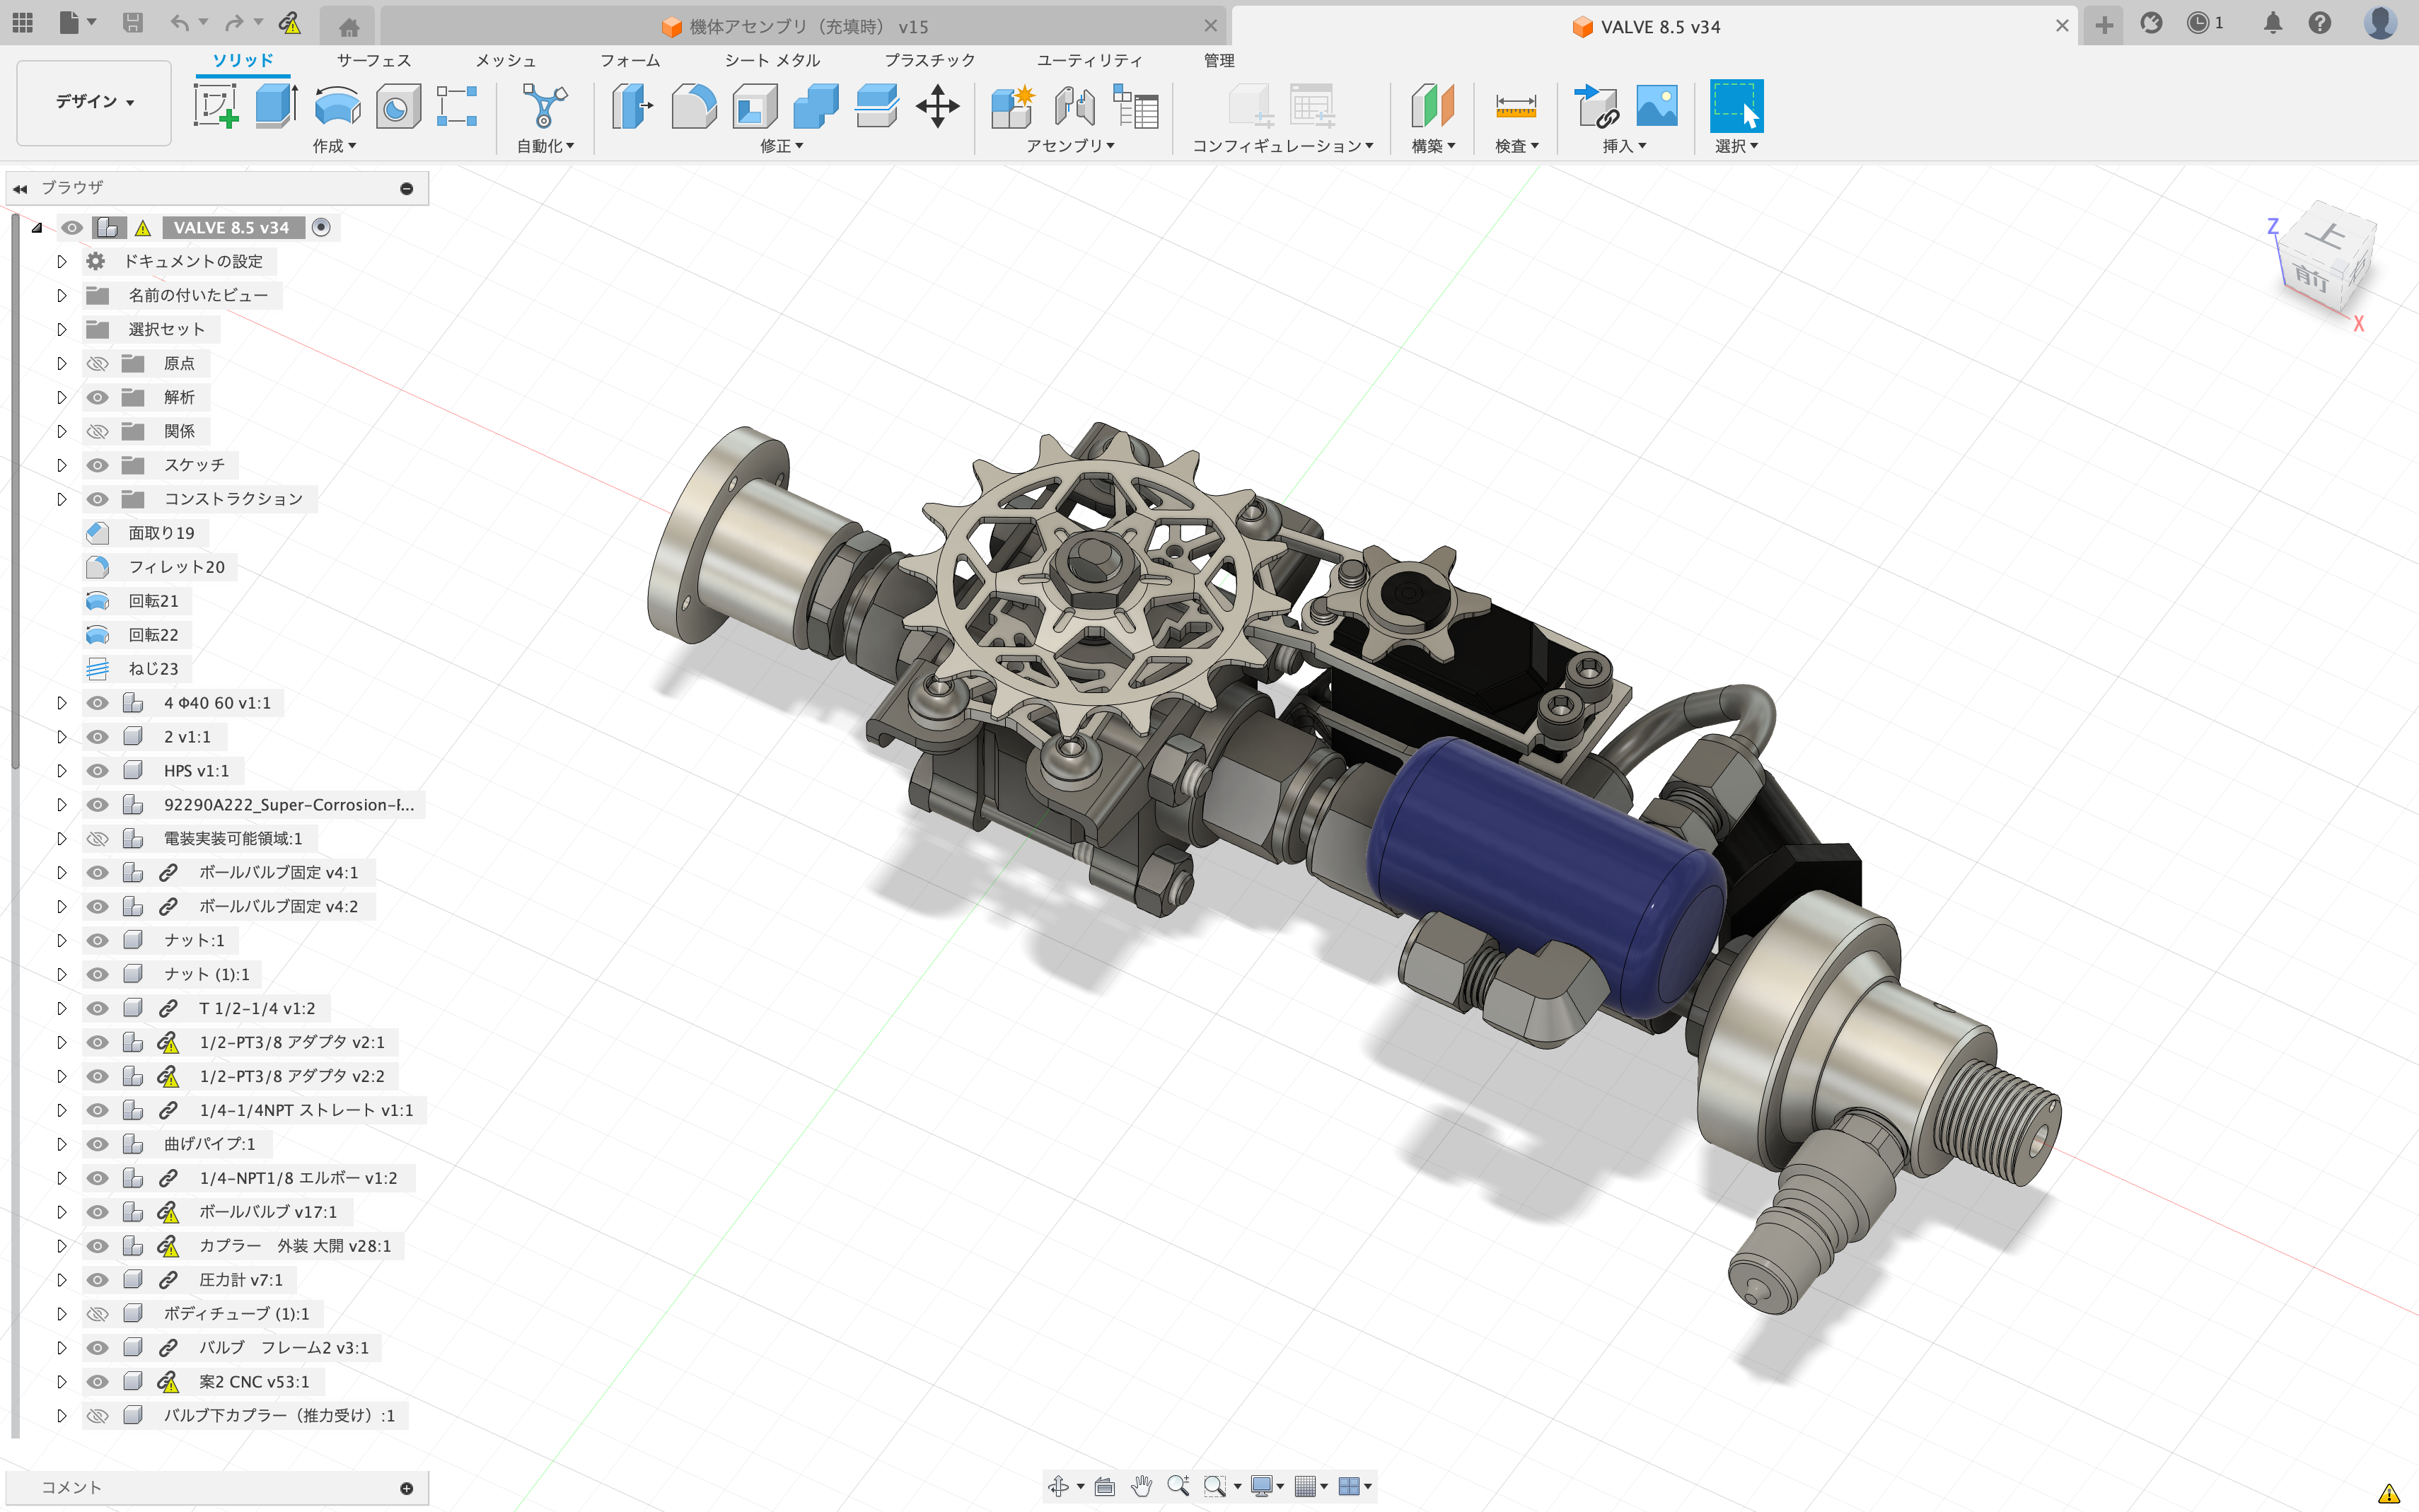
Task: Select the Move/Copy cross-arrows tool
Action: (x=937, y=106)
